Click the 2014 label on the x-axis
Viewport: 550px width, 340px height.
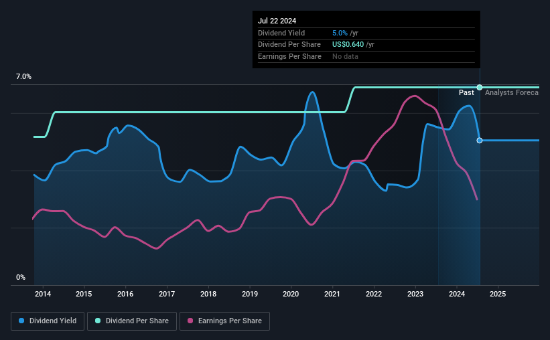(x=43, y=294)
